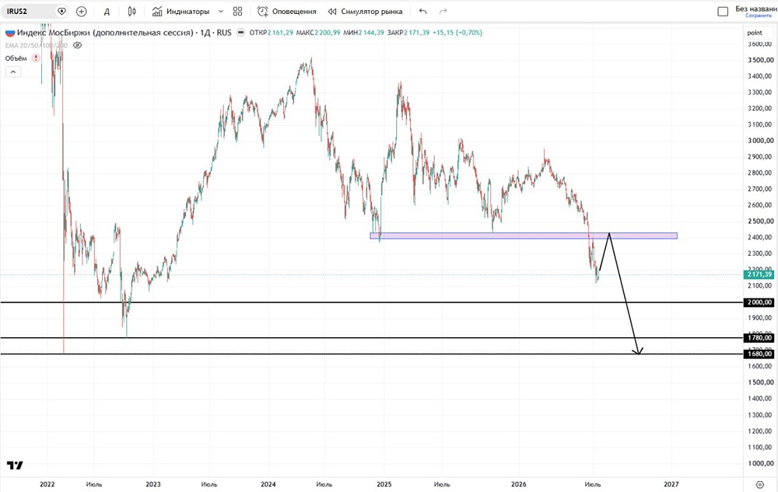778x492 pixels.
Task: Open the Без названия layout name menu
Action: point(755,12)
